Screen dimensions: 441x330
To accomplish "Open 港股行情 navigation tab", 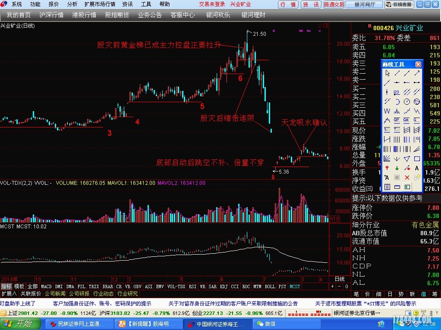I will coord(85,15).
